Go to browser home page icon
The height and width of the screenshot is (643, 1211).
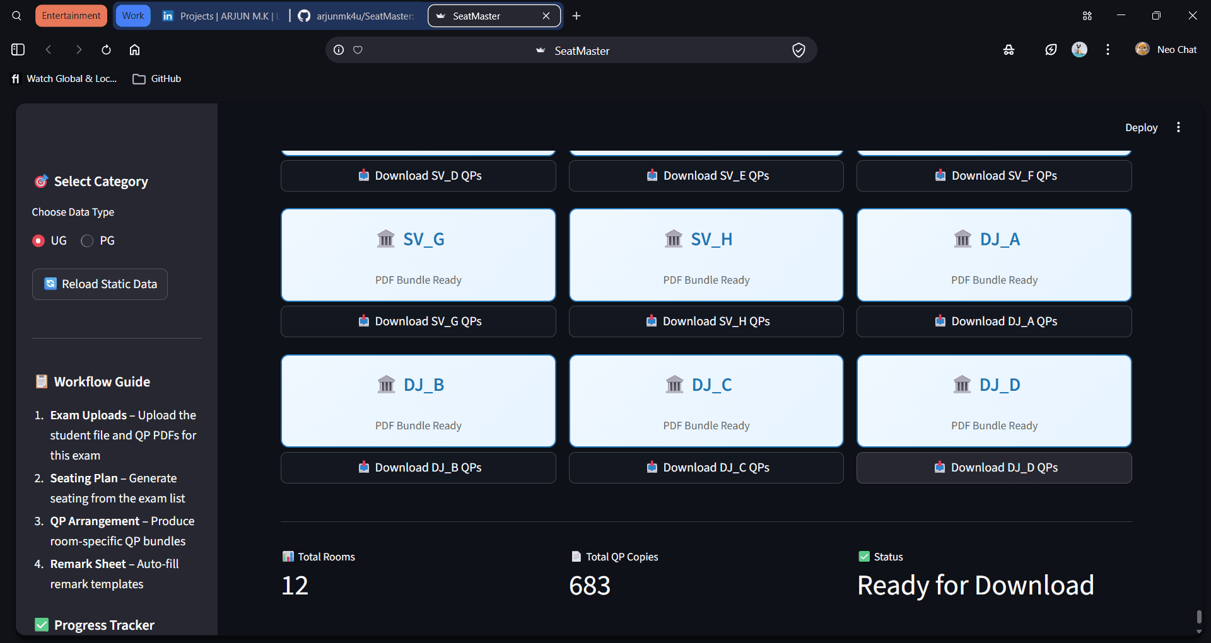134,50
